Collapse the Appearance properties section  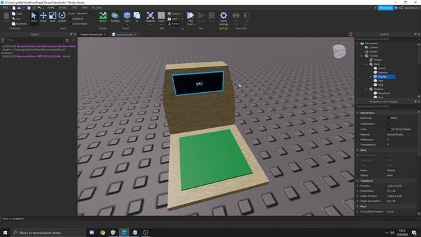pyautogui.click(x=358, y=113)
